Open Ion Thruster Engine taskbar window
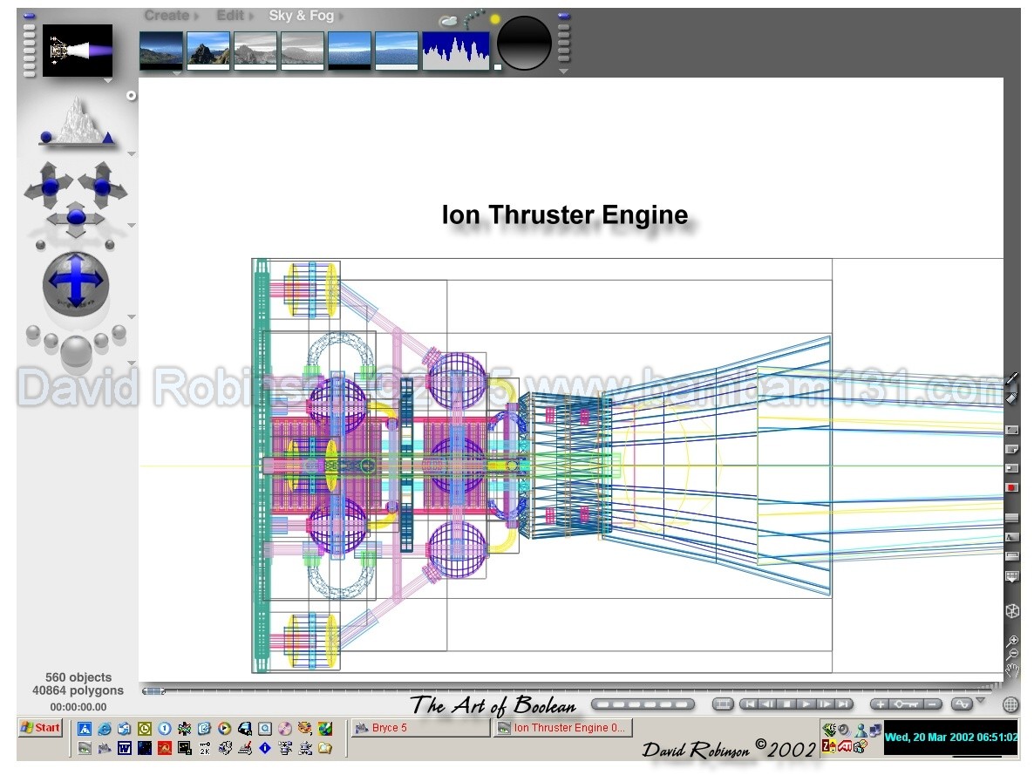This screenshot has height=775, width=1034. [x=562, y=728]
